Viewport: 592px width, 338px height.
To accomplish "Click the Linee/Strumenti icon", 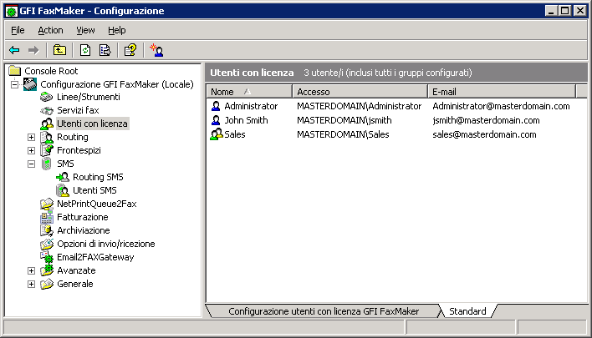I will click(47, 97).
